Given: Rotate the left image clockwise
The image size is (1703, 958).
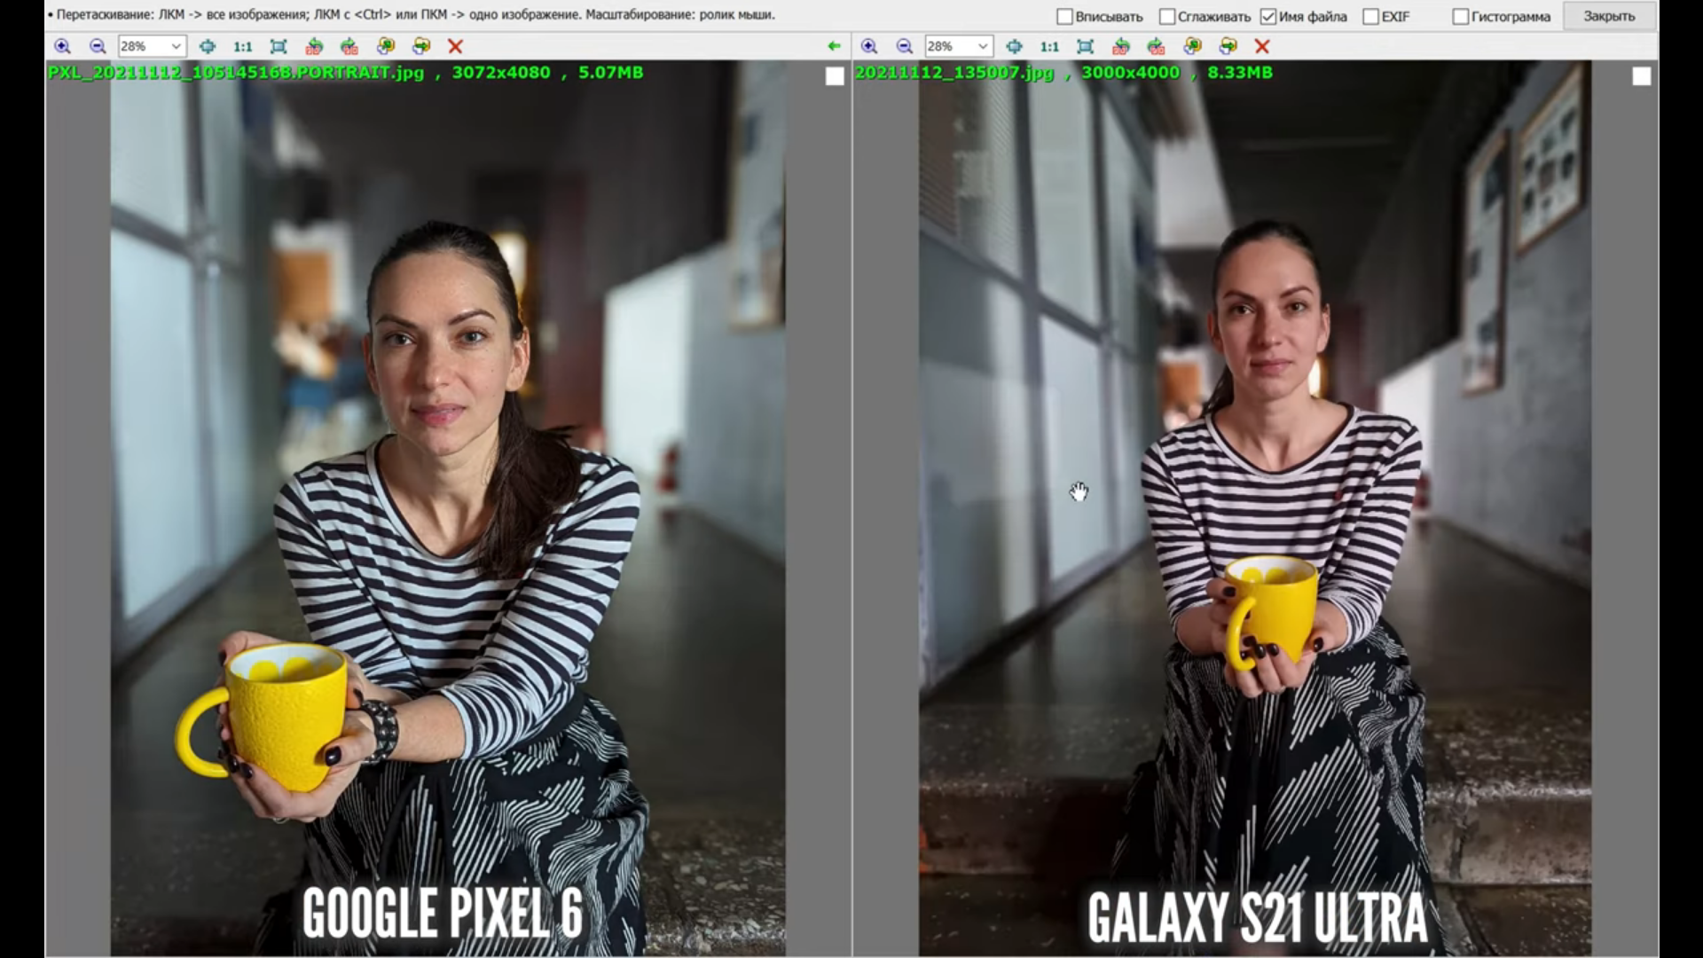Looking at the screenshot, I should [349, 46].
